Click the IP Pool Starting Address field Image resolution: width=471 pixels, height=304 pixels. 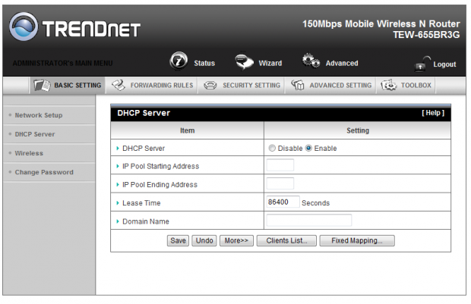(280, 165)
